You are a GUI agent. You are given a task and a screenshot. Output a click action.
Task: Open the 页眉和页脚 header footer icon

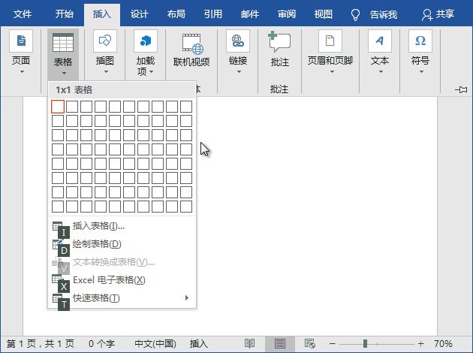click(x=330, y=41)
